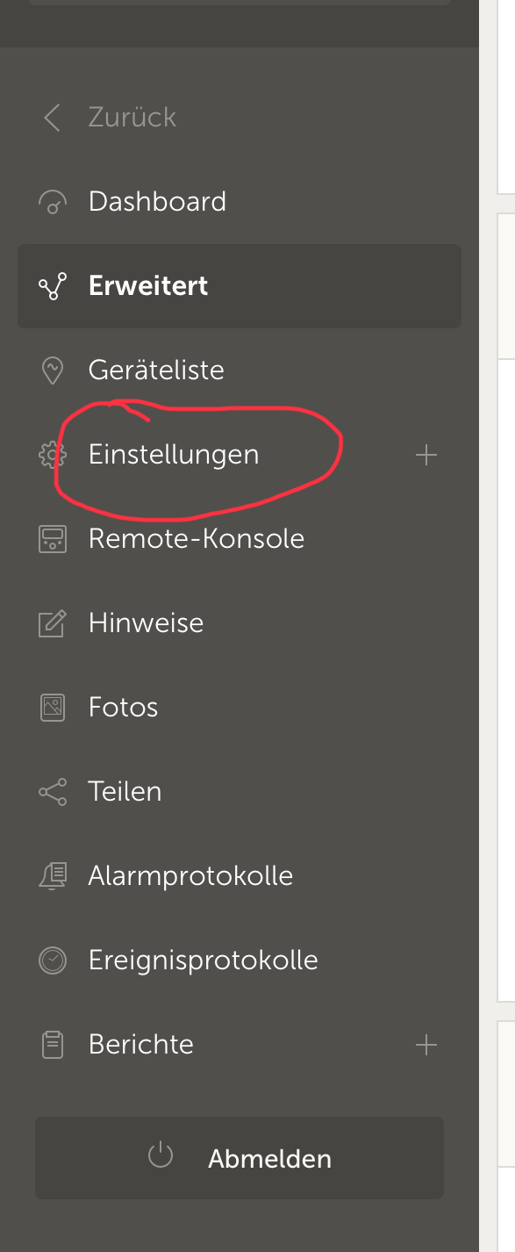Viewport: 515px width, 1252px height.
Task: Click the Ereignisprotokolle clock icon
Action: click(53, 961)
